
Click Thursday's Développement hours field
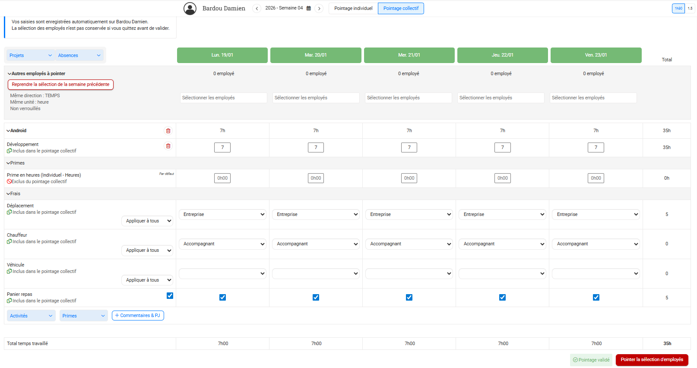tap(503, 148)
